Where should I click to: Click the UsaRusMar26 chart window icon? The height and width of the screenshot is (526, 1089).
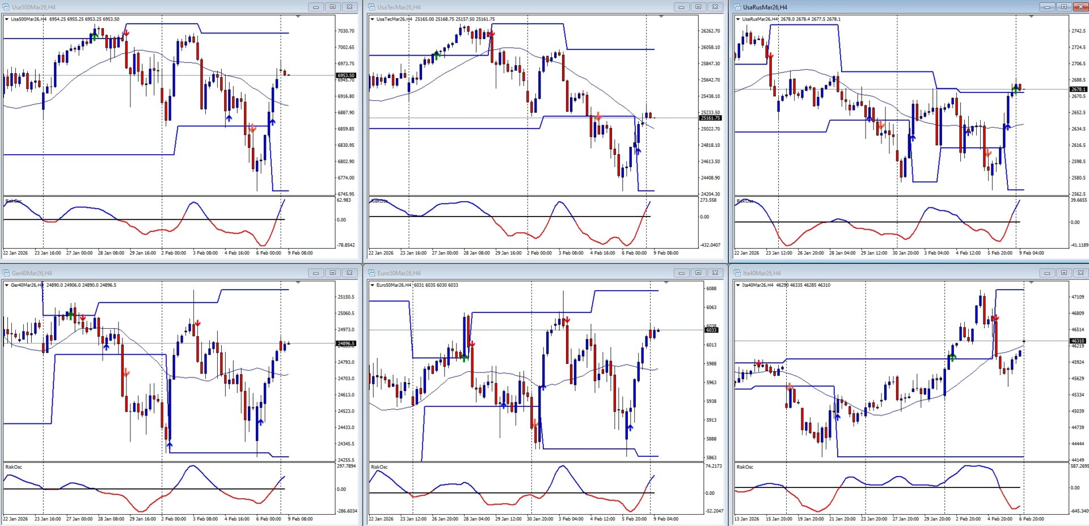(x=737, y=7)
